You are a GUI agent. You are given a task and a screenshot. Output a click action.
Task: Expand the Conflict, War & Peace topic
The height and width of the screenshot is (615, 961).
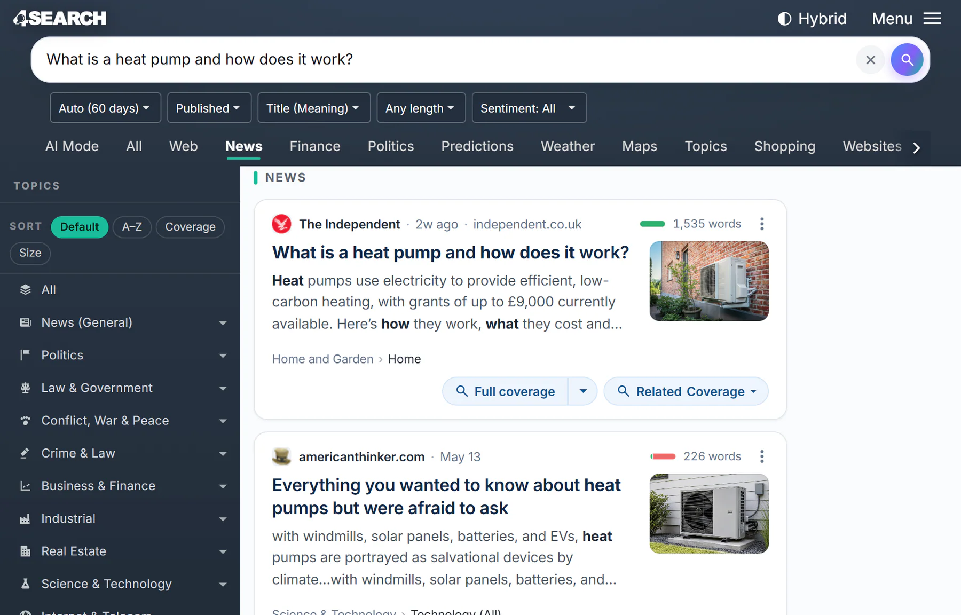coord(223,421)
